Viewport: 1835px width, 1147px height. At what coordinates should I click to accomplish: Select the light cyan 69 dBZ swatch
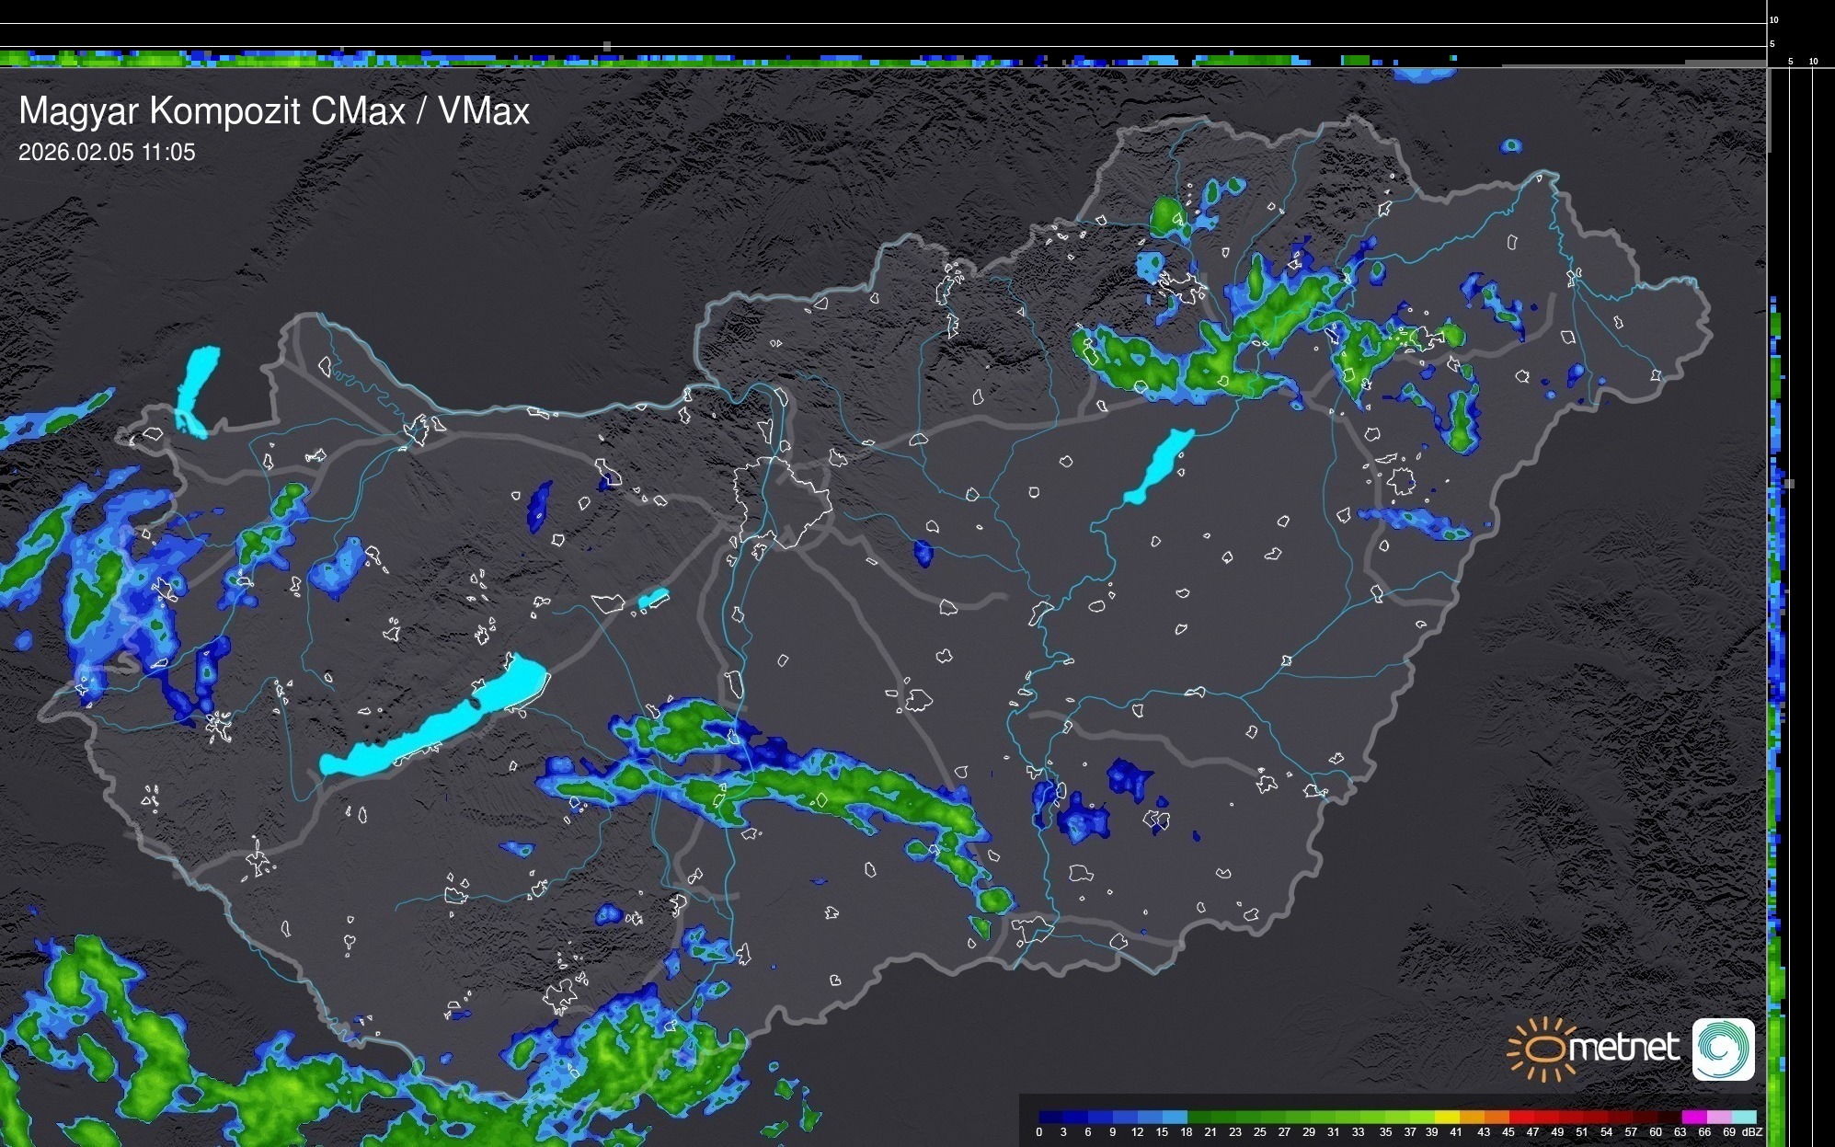pyautogui.click(x=1743, y=1117)
